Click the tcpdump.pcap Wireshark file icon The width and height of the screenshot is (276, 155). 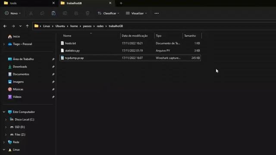coord(62,58)
